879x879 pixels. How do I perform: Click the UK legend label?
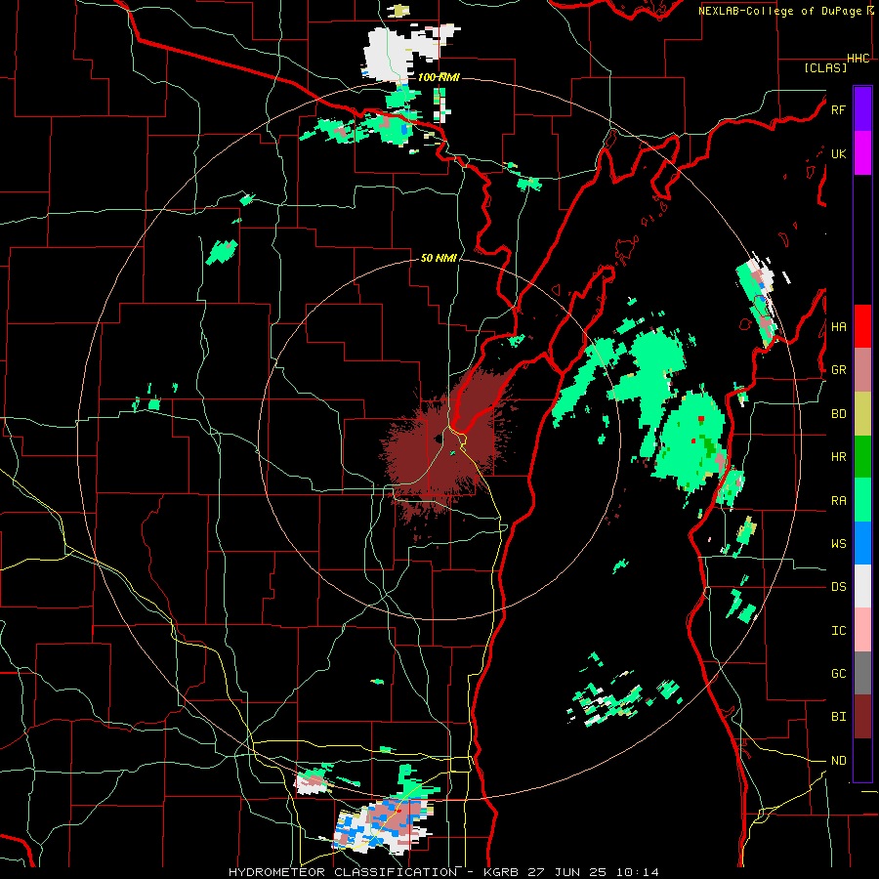click(838, 153)
